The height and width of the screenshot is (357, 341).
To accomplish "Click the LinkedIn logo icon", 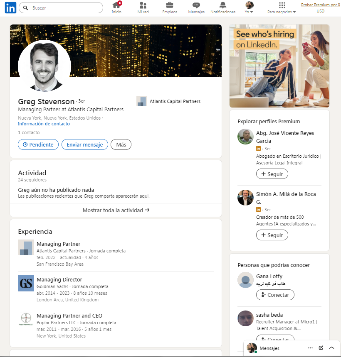I will (x=10, y=8).
